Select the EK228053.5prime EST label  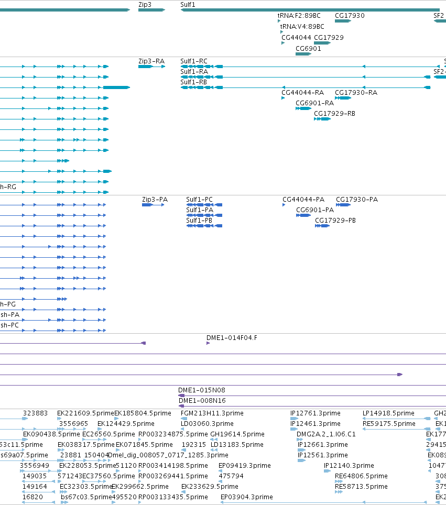pyautogui.click(x=88, y=465)
